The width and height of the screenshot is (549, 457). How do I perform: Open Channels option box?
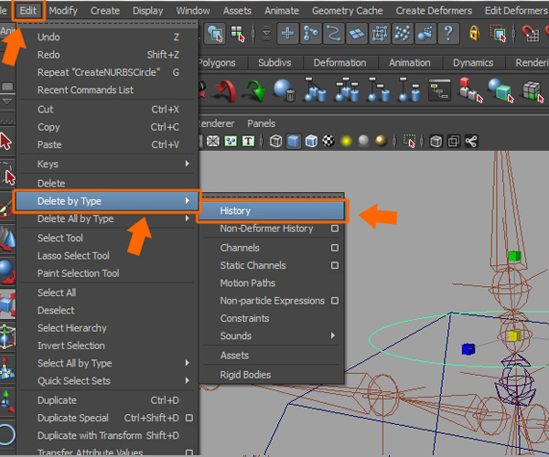click(335, 248)
